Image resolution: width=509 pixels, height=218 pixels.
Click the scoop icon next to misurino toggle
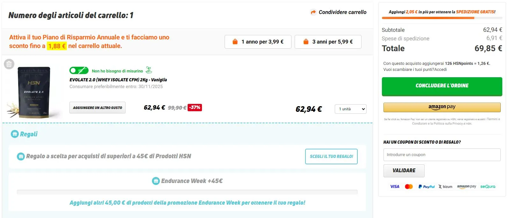coord(148,70)
